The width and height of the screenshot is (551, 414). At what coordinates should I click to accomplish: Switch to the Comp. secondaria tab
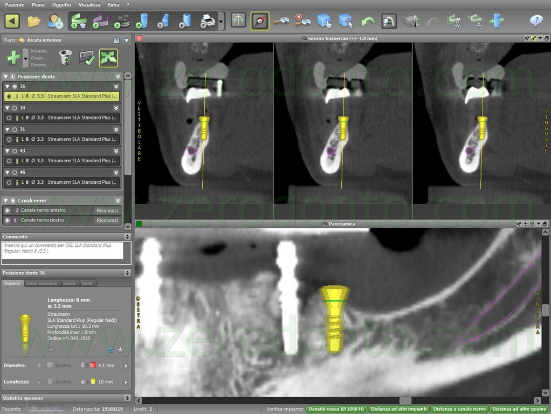[x=42, y=284]
